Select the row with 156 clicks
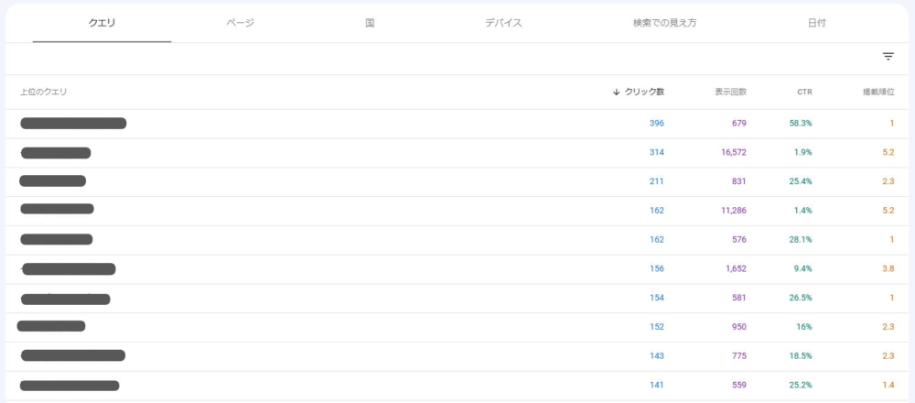This screenshot has height=403, width=915. 457,269
